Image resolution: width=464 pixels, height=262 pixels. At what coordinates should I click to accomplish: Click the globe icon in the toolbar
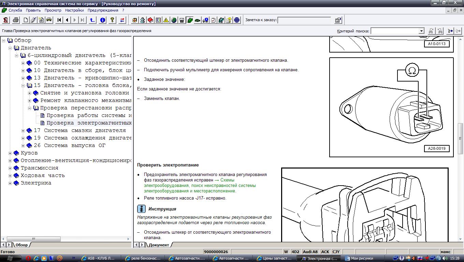click(174, 20)
